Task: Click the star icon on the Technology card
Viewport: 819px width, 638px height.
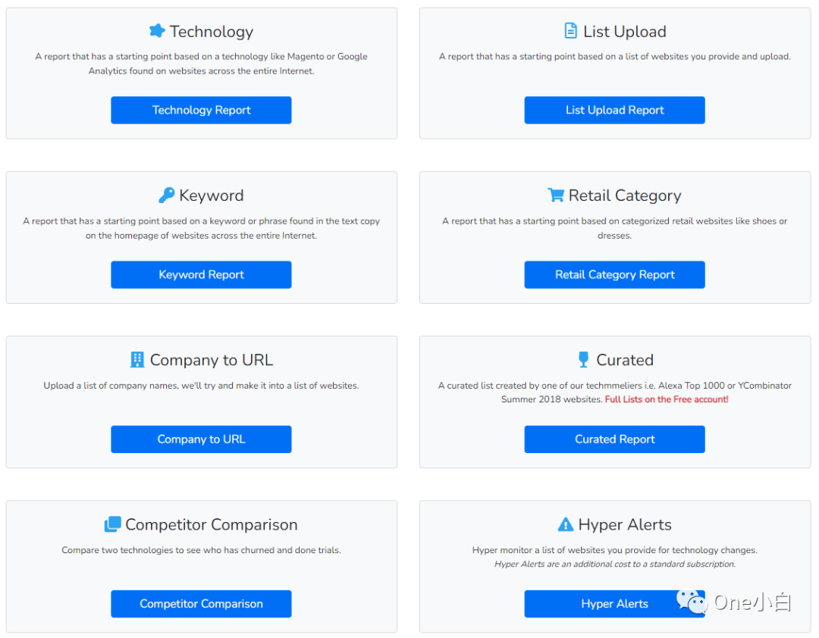Action: click(x=158, y=31)
